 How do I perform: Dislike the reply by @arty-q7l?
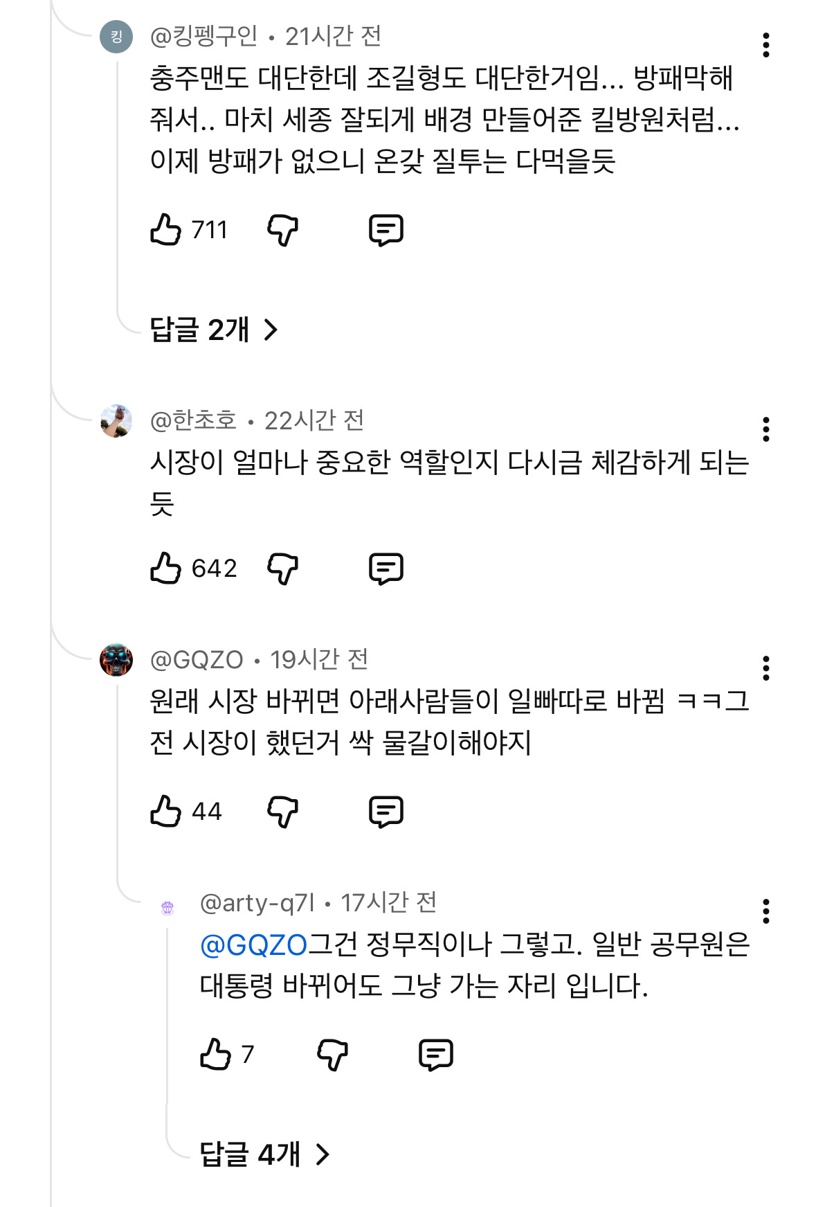tap(333, 1055)
